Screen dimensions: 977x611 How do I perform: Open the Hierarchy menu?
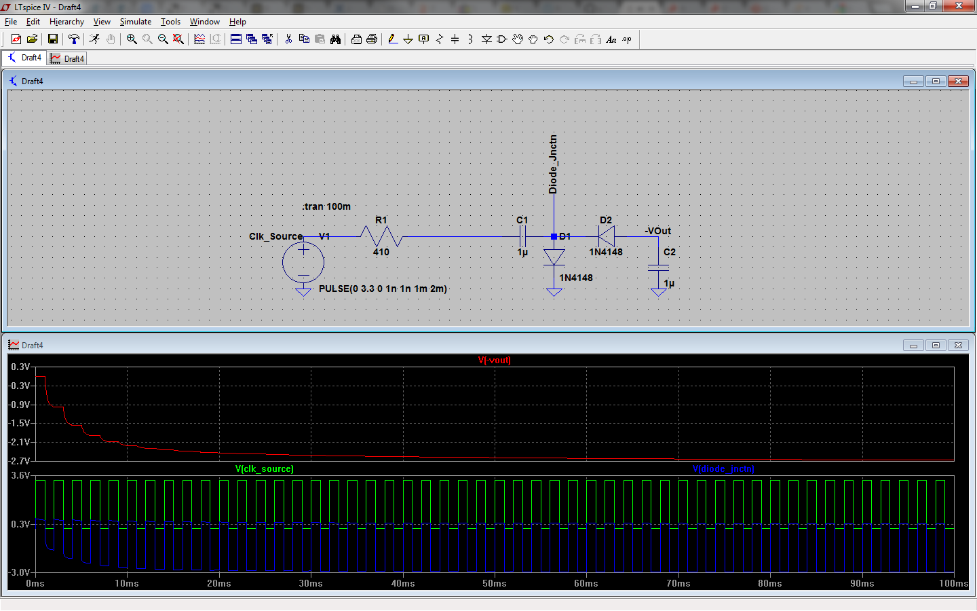(x=66, y=22)
